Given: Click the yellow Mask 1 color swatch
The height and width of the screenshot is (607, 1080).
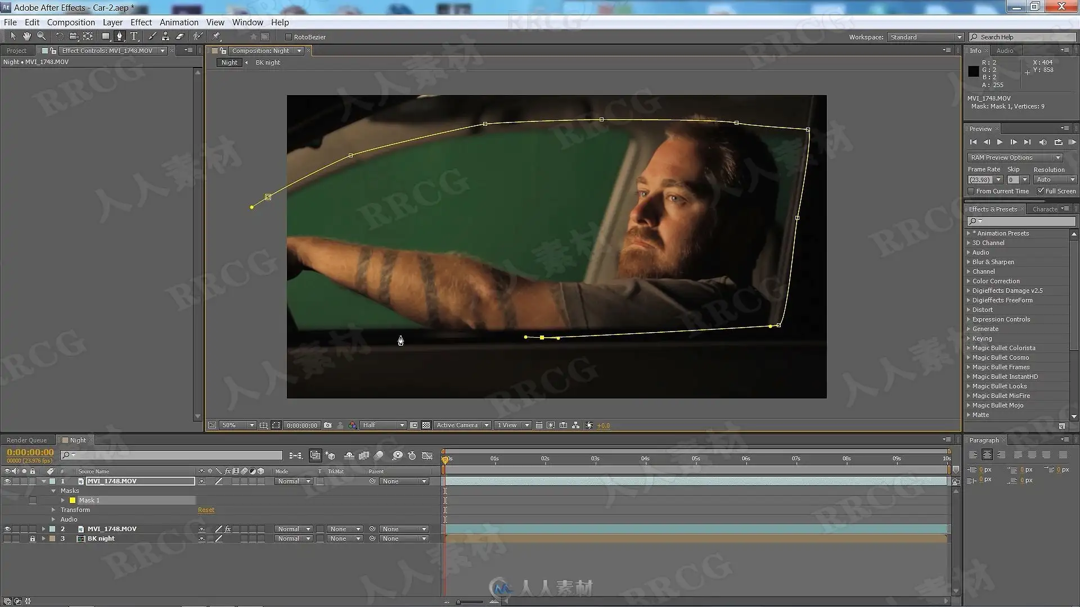Looking at the screenshot, I should pos(73,500).
